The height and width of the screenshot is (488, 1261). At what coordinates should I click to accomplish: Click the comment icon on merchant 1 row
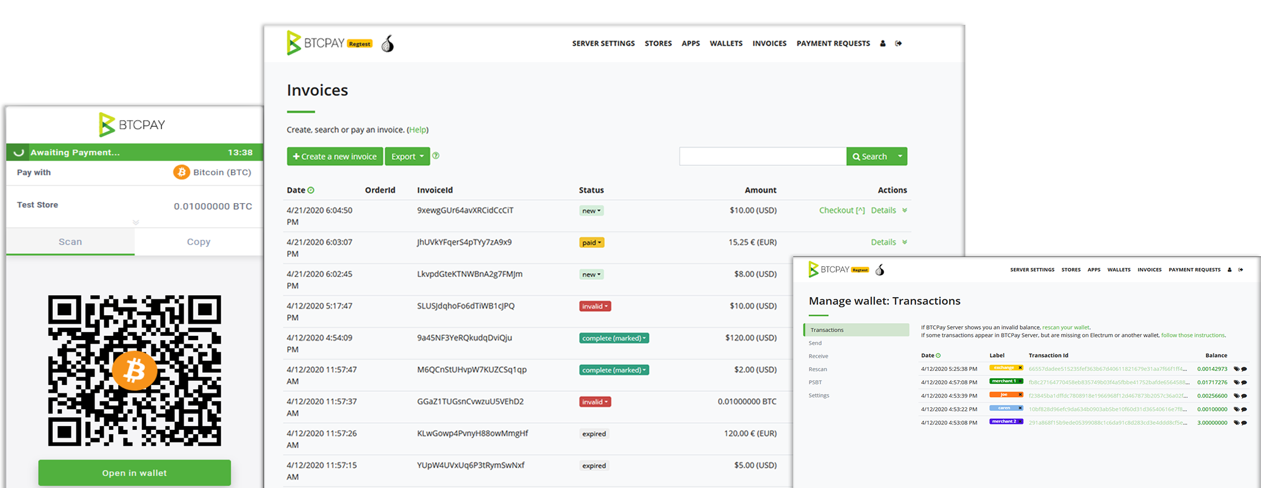coord(1243,383)
